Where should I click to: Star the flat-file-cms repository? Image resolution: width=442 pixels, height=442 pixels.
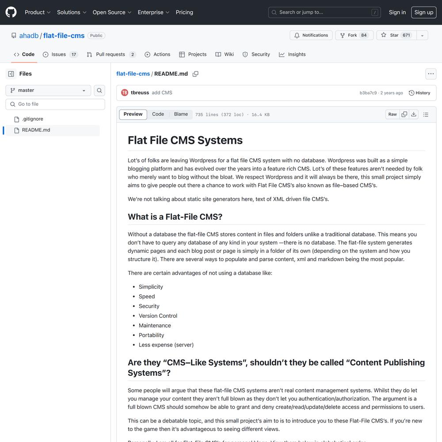(396, 35)
